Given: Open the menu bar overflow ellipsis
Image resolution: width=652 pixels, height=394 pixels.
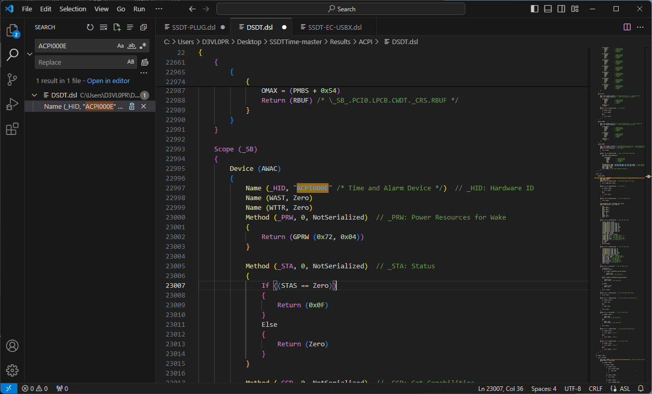Looking at the screenshot, I should [x=159, y=9].
